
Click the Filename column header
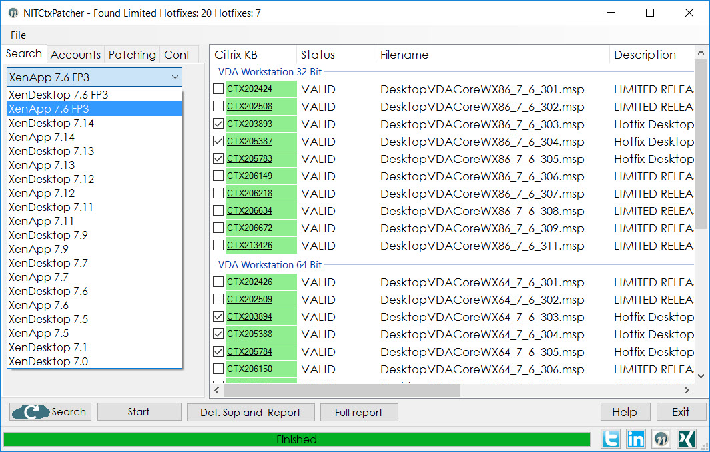pos(492,55)
